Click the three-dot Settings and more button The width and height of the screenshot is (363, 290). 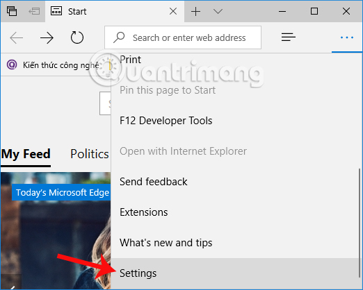(347, 37)
